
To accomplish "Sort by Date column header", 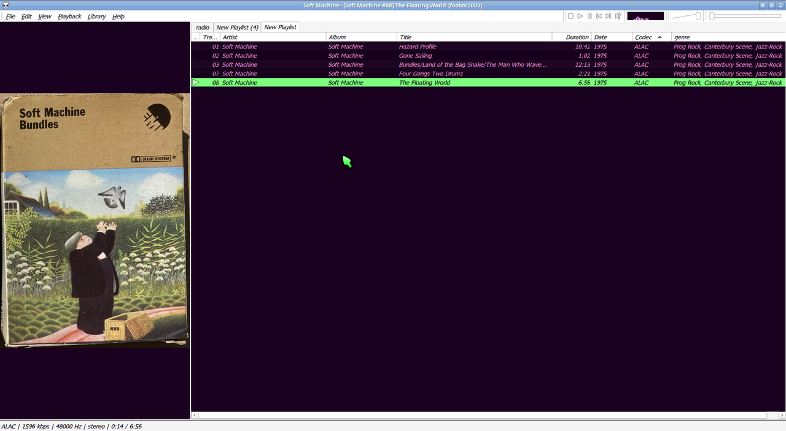I will click(x=612, y=37).
